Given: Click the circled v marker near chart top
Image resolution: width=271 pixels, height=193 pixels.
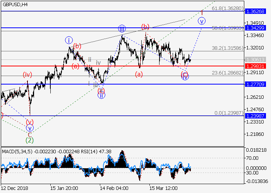Looking at the screenshot, I should (201, 21).
